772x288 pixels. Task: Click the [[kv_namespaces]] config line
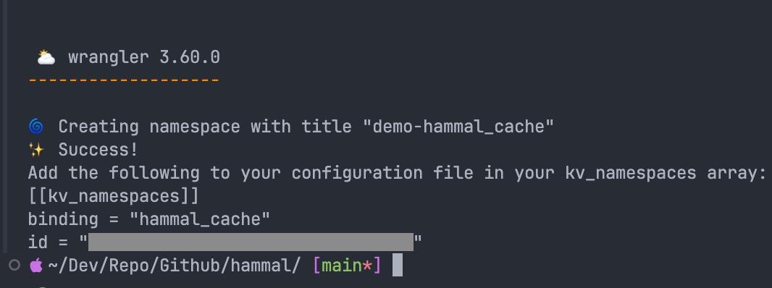(x=114, y=196)
